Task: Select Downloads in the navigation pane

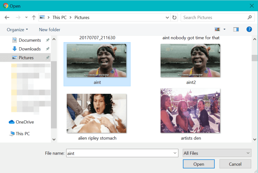Action: (x=29, y=49)
